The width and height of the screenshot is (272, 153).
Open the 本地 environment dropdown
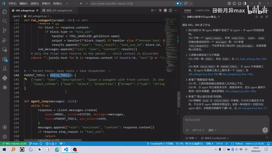[x=191, y=138]
